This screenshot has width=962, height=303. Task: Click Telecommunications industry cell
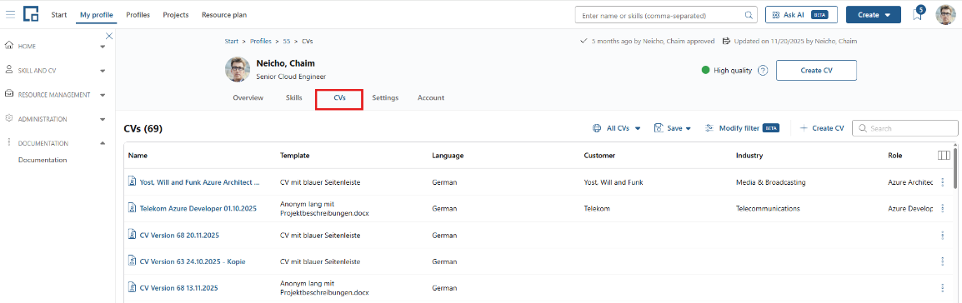click(x=768, y=209)
